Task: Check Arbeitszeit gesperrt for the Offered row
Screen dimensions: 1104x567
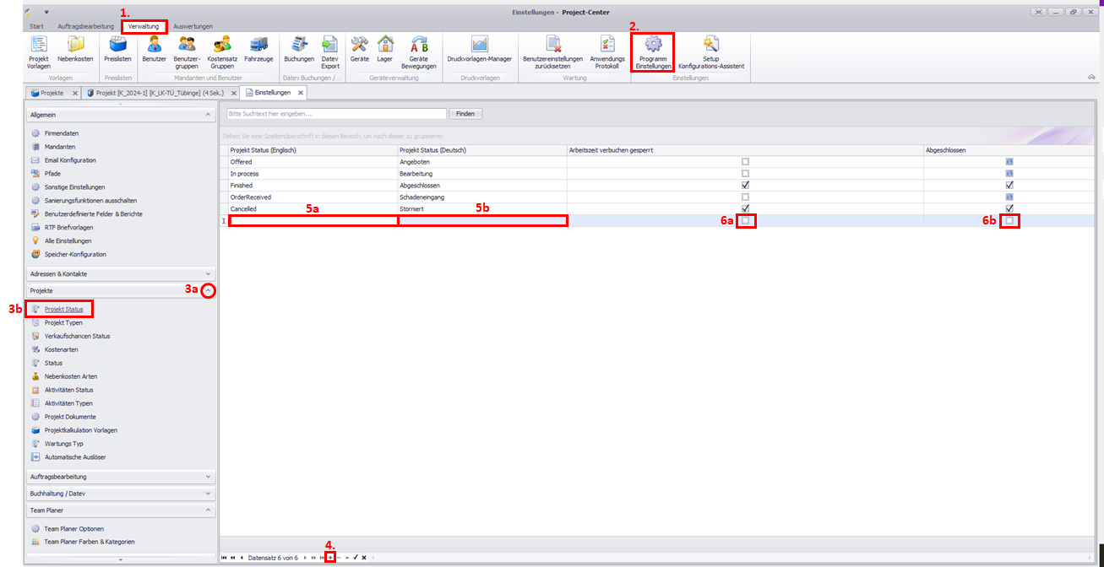Action: (x=744, y=161)
